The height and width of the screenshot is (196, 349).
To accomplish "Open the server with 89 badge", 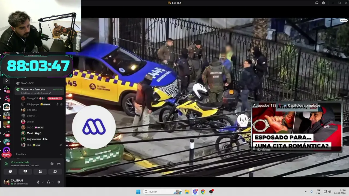I will point(7,124).
